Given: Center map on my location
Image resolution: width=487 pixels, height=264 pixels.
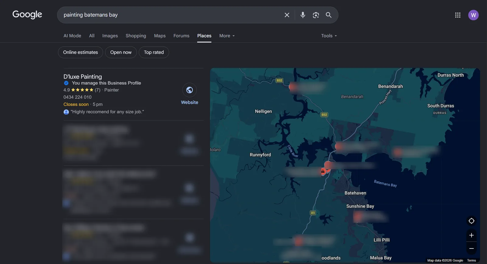Looking at the screenshot, I should click(x=471, y=221).
